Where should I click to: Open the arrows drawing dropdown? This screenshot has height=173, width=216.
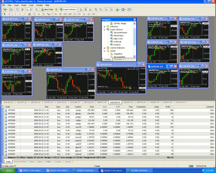(x=49, y=14)
